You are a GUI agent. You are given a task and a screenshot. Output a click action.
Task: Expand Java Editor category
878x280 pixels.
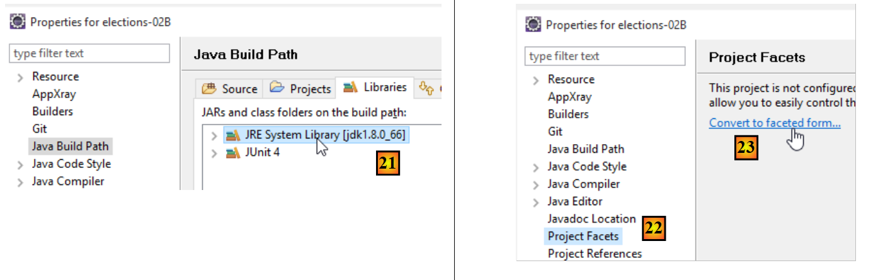pos(536,202)
